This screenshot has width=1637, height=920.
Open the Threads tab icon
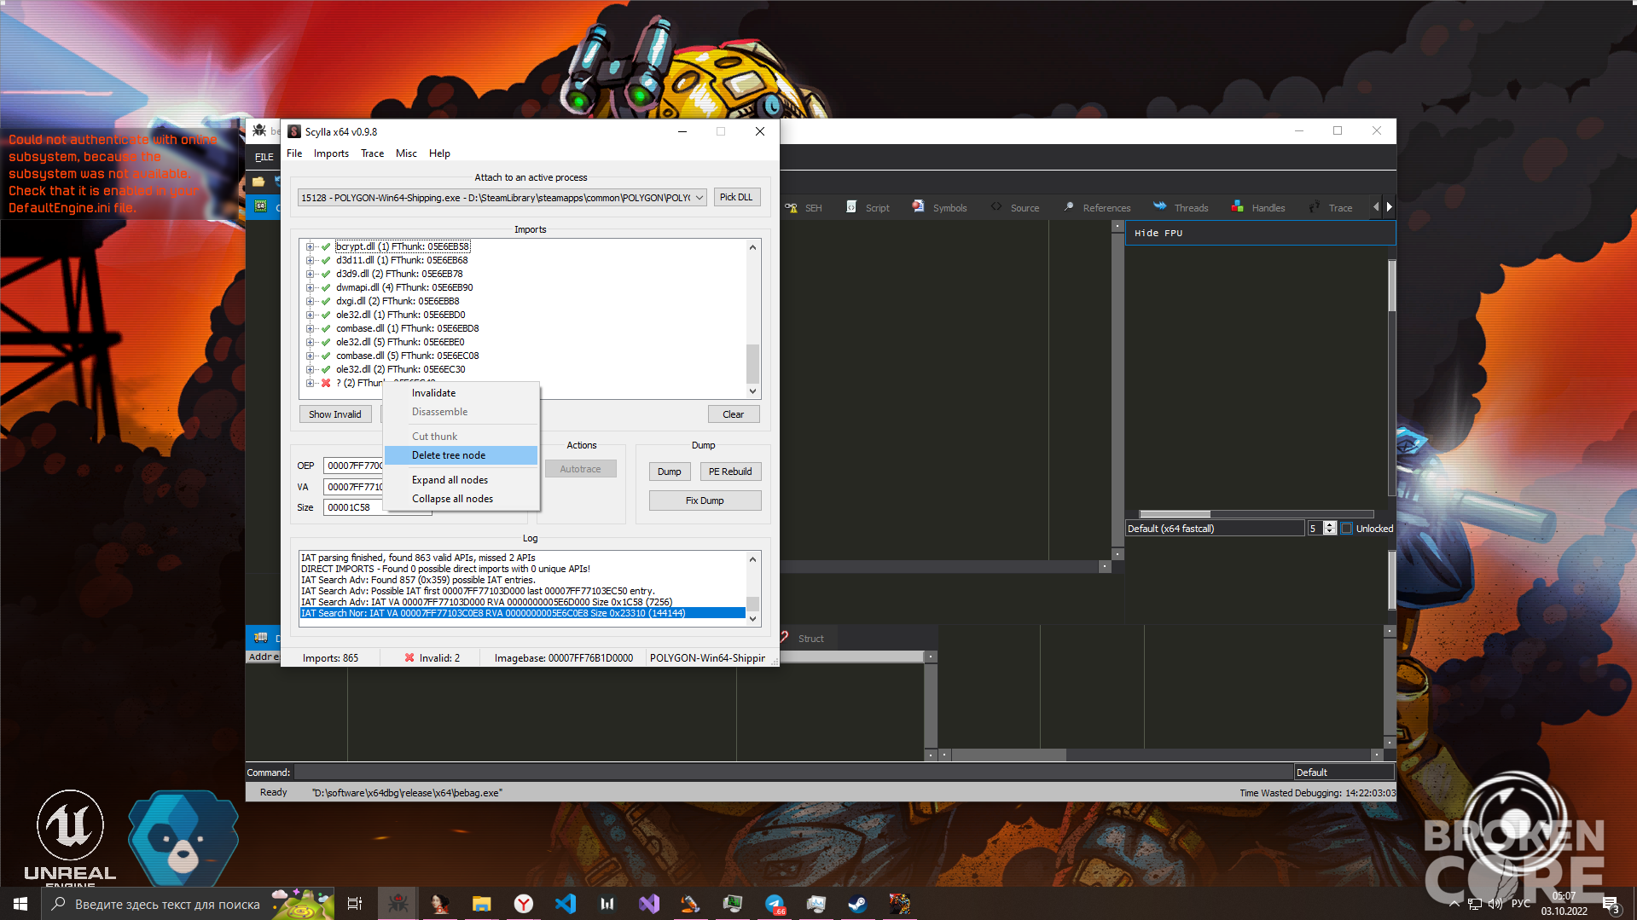pos(1159,206)
